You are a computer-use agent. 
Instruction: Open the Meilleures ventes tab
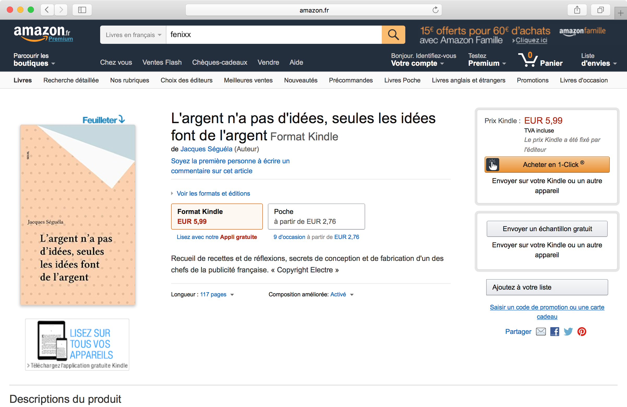248,80
